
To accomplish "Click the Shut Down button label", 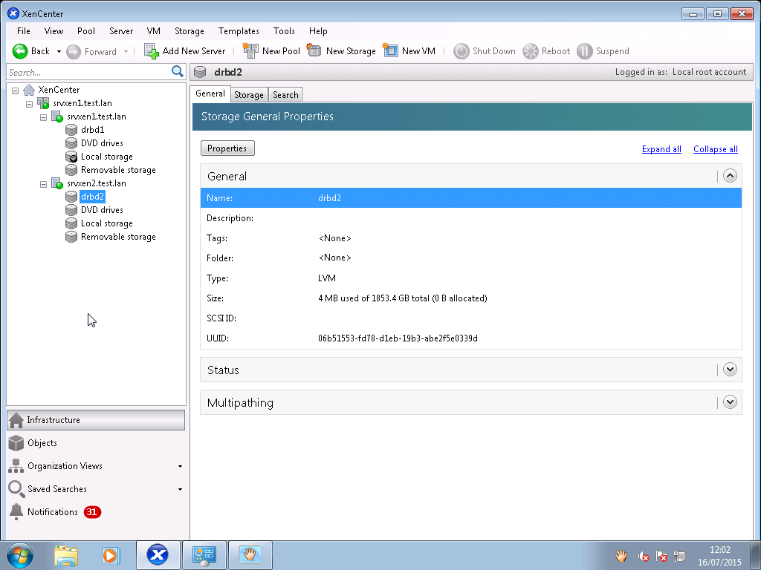I will [x=494, y=51].
